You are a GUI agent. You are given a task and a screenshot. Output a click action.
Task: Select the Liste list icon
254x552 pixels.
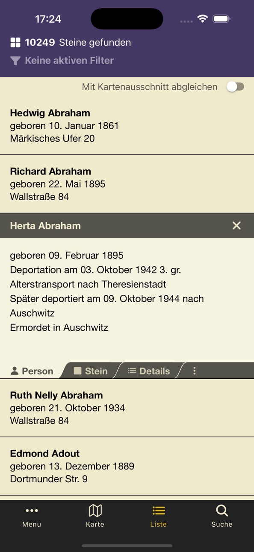[159, 510]
